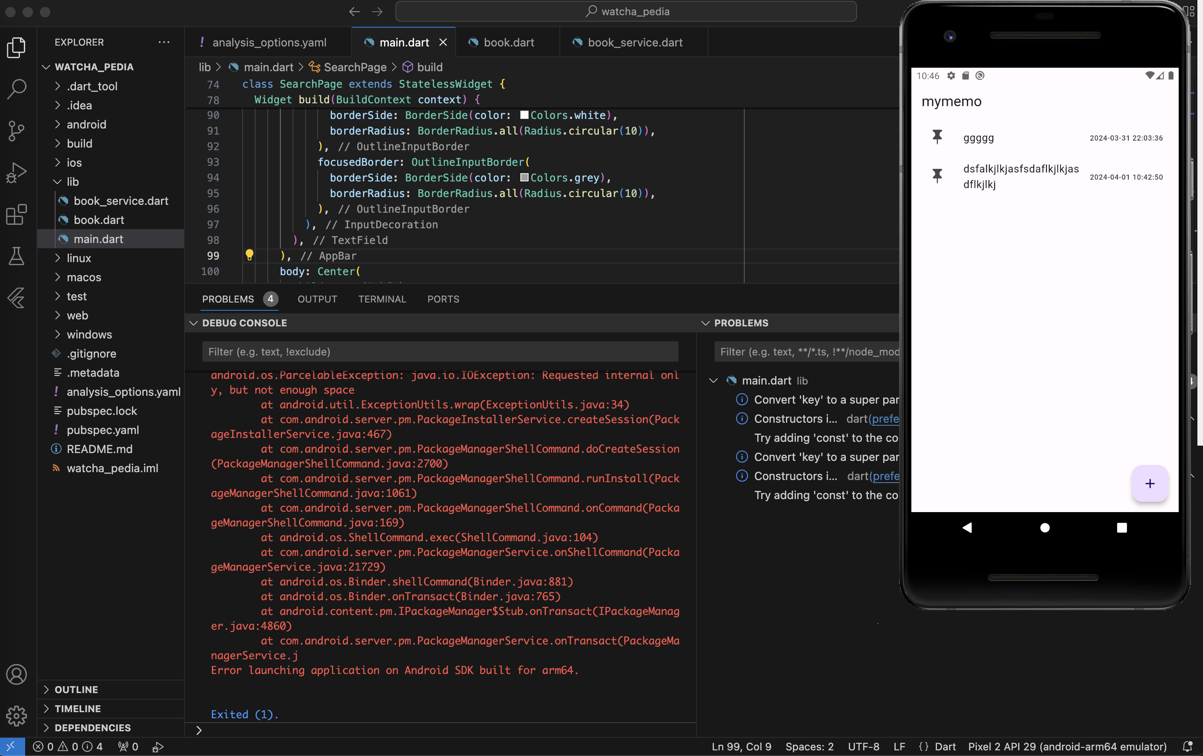Screen dimensions: 1203x756
Task: Open the ggggg memo in emulator
Action: (1045, 138)
